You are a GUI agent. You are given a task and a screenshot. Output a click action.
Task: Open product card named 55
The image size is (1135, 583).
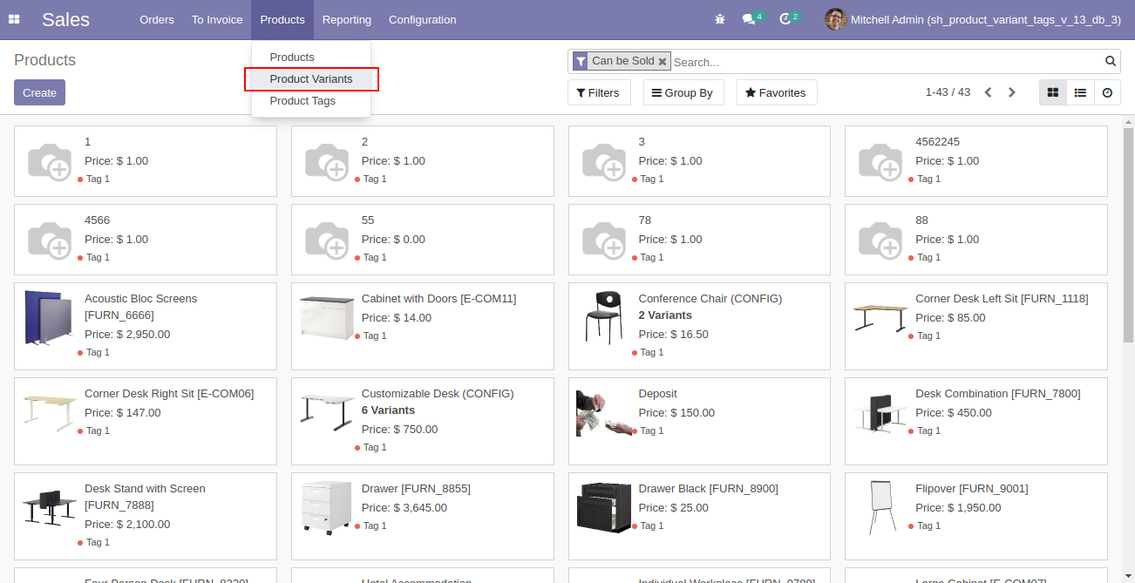pos(423,240)
